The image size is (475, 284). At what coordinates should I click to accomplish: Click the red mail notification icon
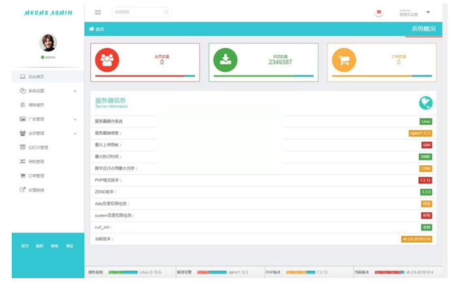point(379,12)
